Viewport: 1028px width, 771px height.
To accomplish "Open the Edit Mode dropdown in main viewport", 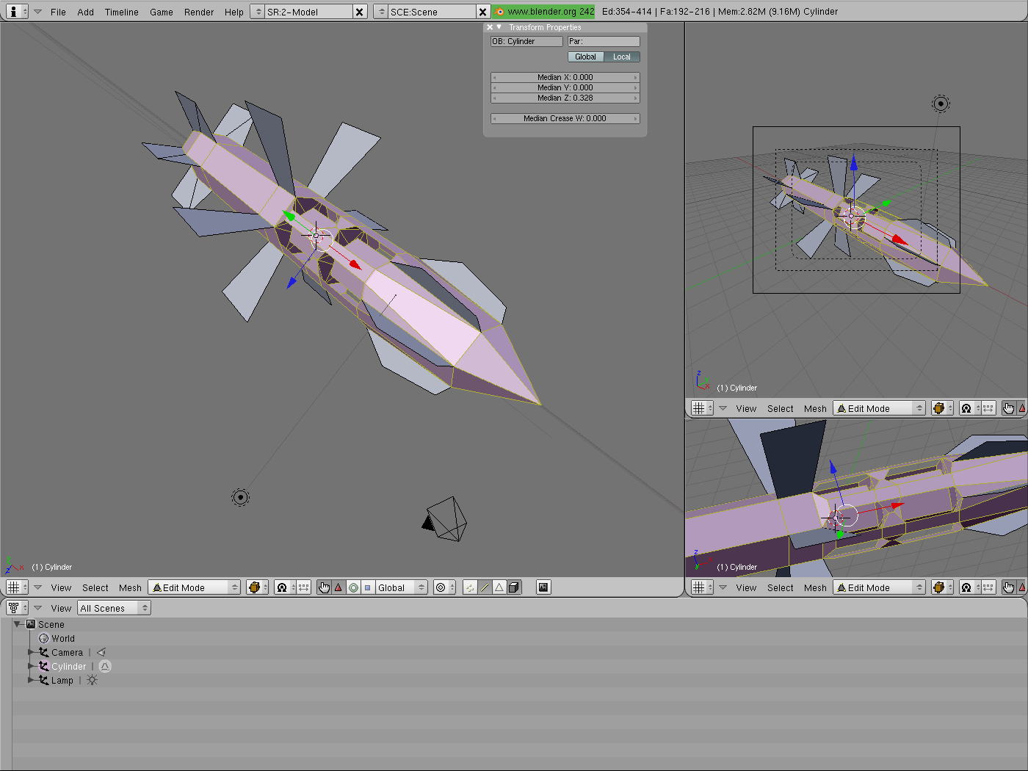I will tap(195, 587).
